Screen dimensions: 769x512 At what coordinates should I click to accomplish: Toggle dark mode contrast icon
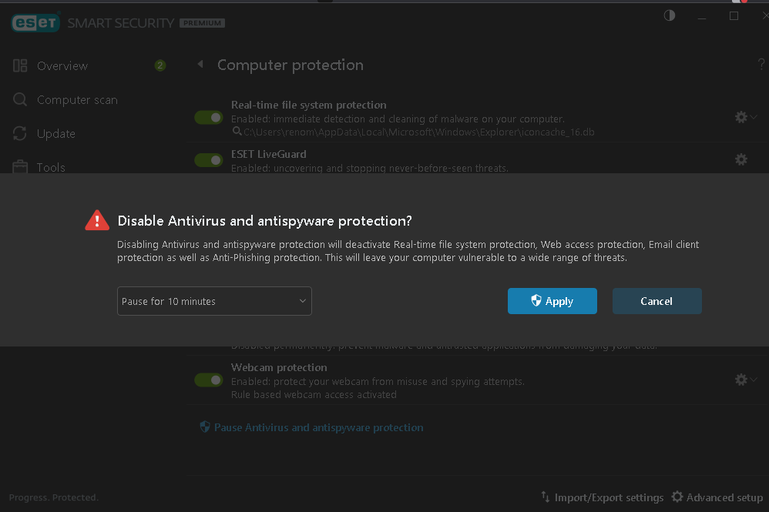pos(670,15)
